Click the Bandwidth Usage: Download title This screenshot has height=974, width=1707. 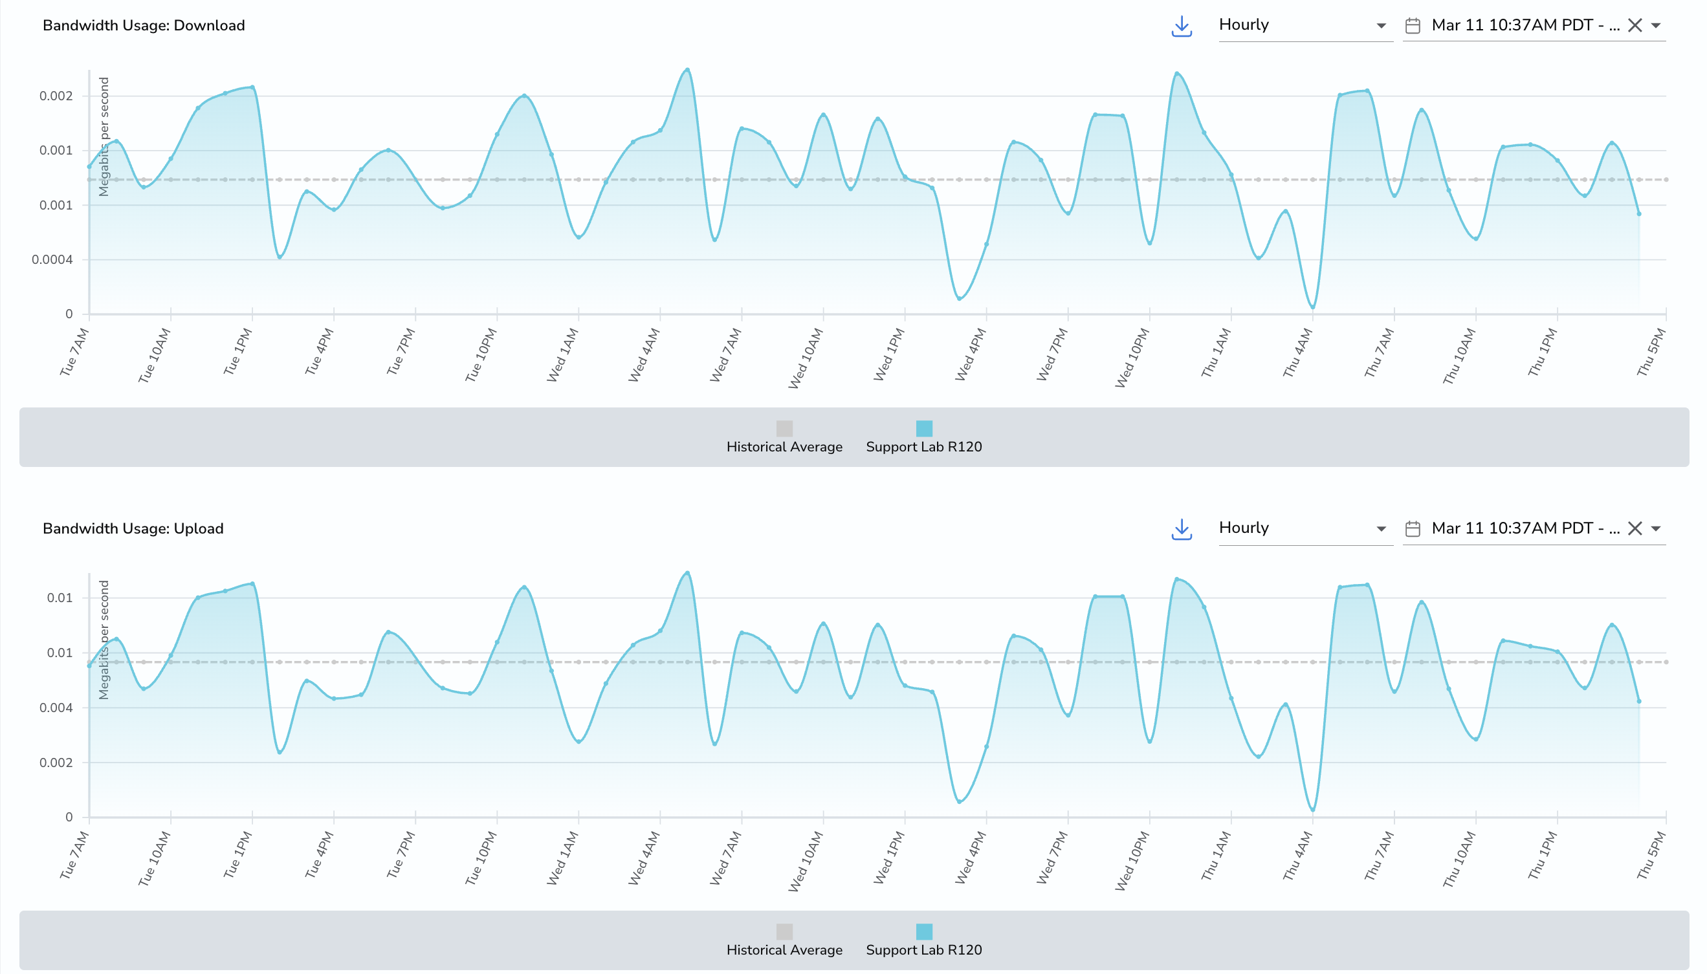click(x=144, y=25)
